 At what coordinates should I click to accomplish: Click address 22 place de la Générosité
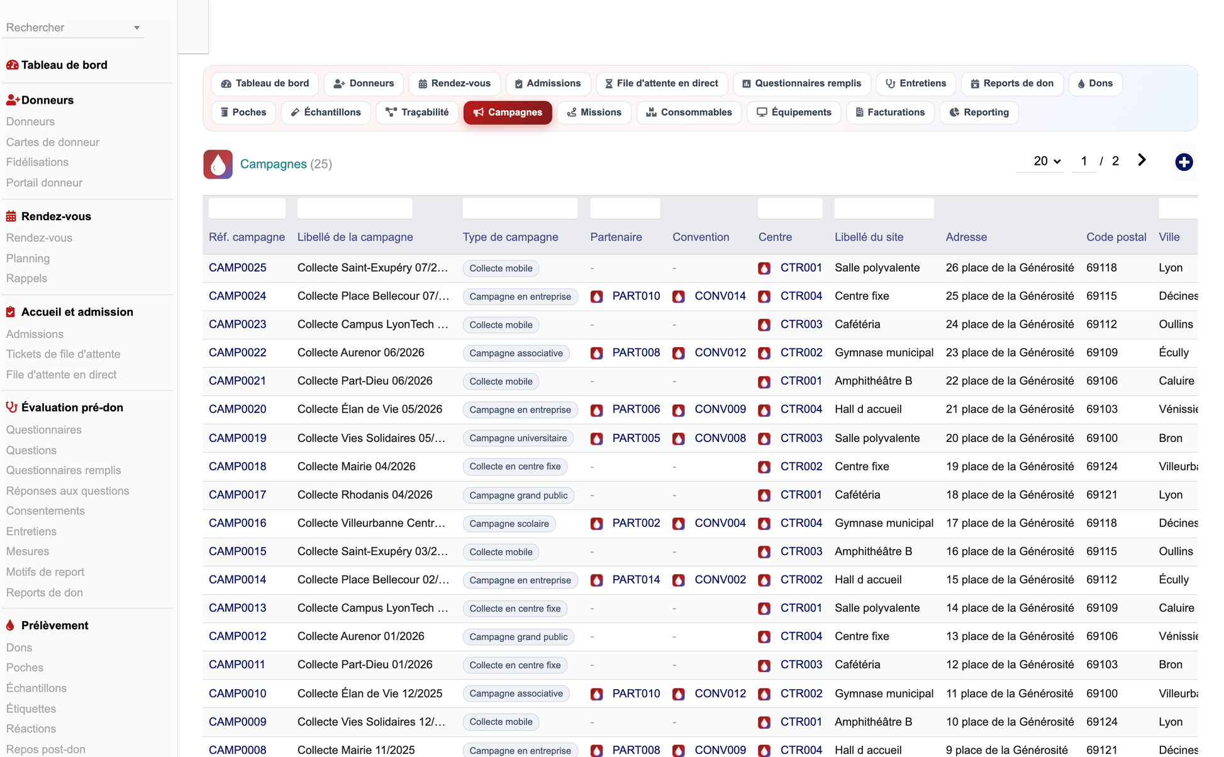[1010, 381]
